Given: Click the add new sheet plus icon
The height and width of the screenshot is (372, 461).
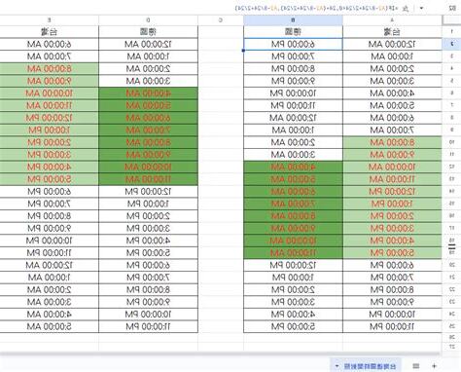Looking at the screenshot, I should [x=434, y=366].
